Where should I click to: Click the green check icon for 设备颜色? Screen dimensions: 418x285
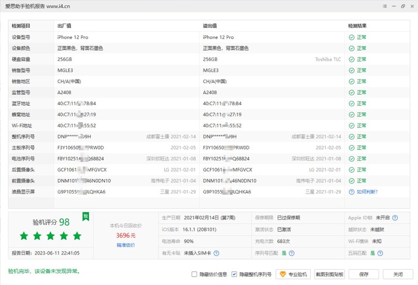[x=352, y=48]
